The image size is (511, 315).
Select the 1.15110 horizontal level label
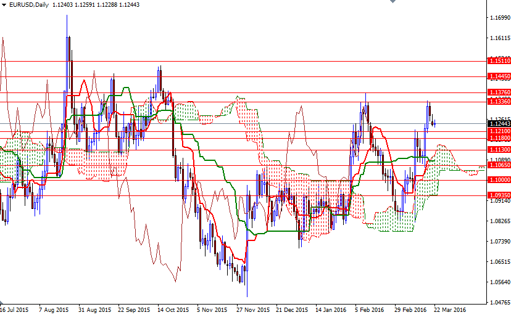click(x=499, y=61)
